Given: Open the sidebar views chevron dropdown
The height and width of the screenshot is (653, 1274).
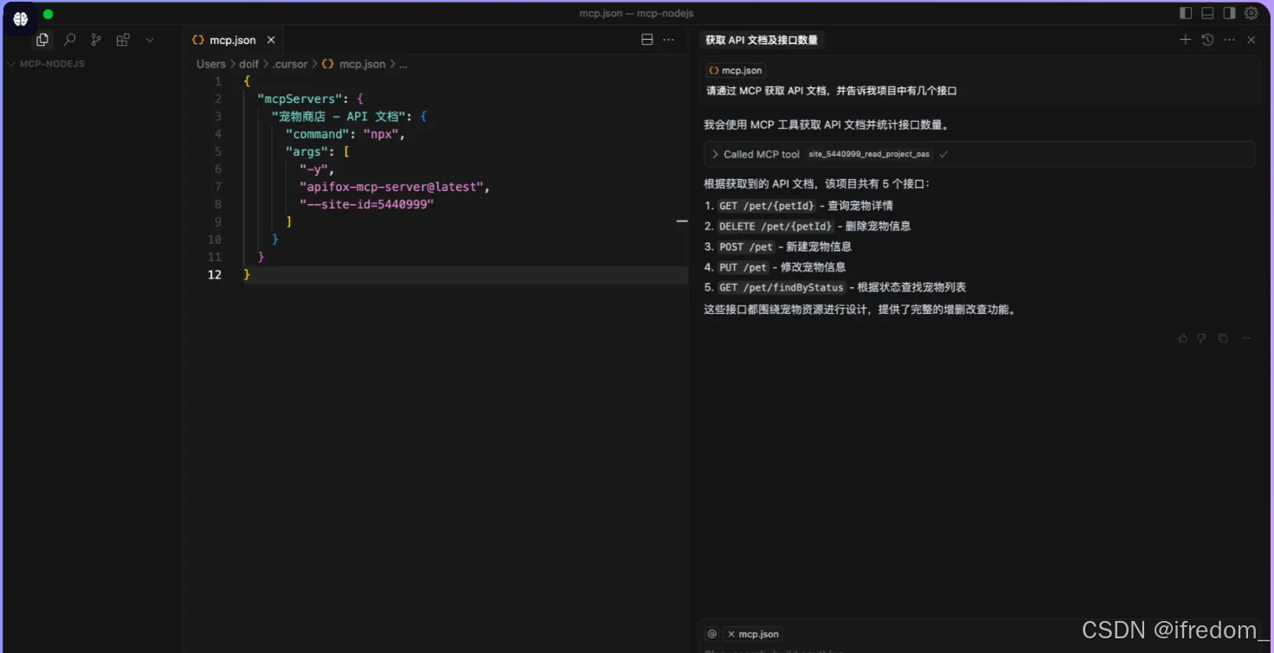Looking at the screenshot, I should pyautogui.click(x=149, y=39).
